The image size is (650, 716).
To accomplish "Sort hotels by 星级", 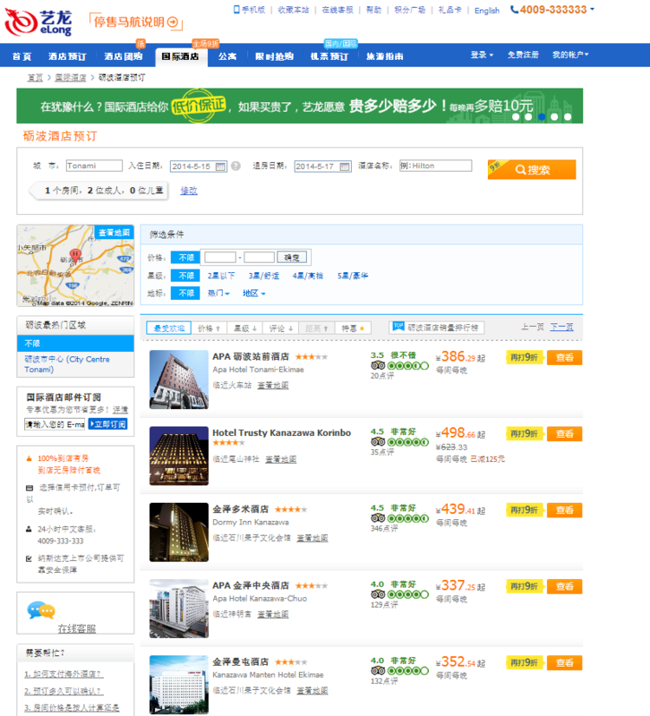I will pos(244,328).
